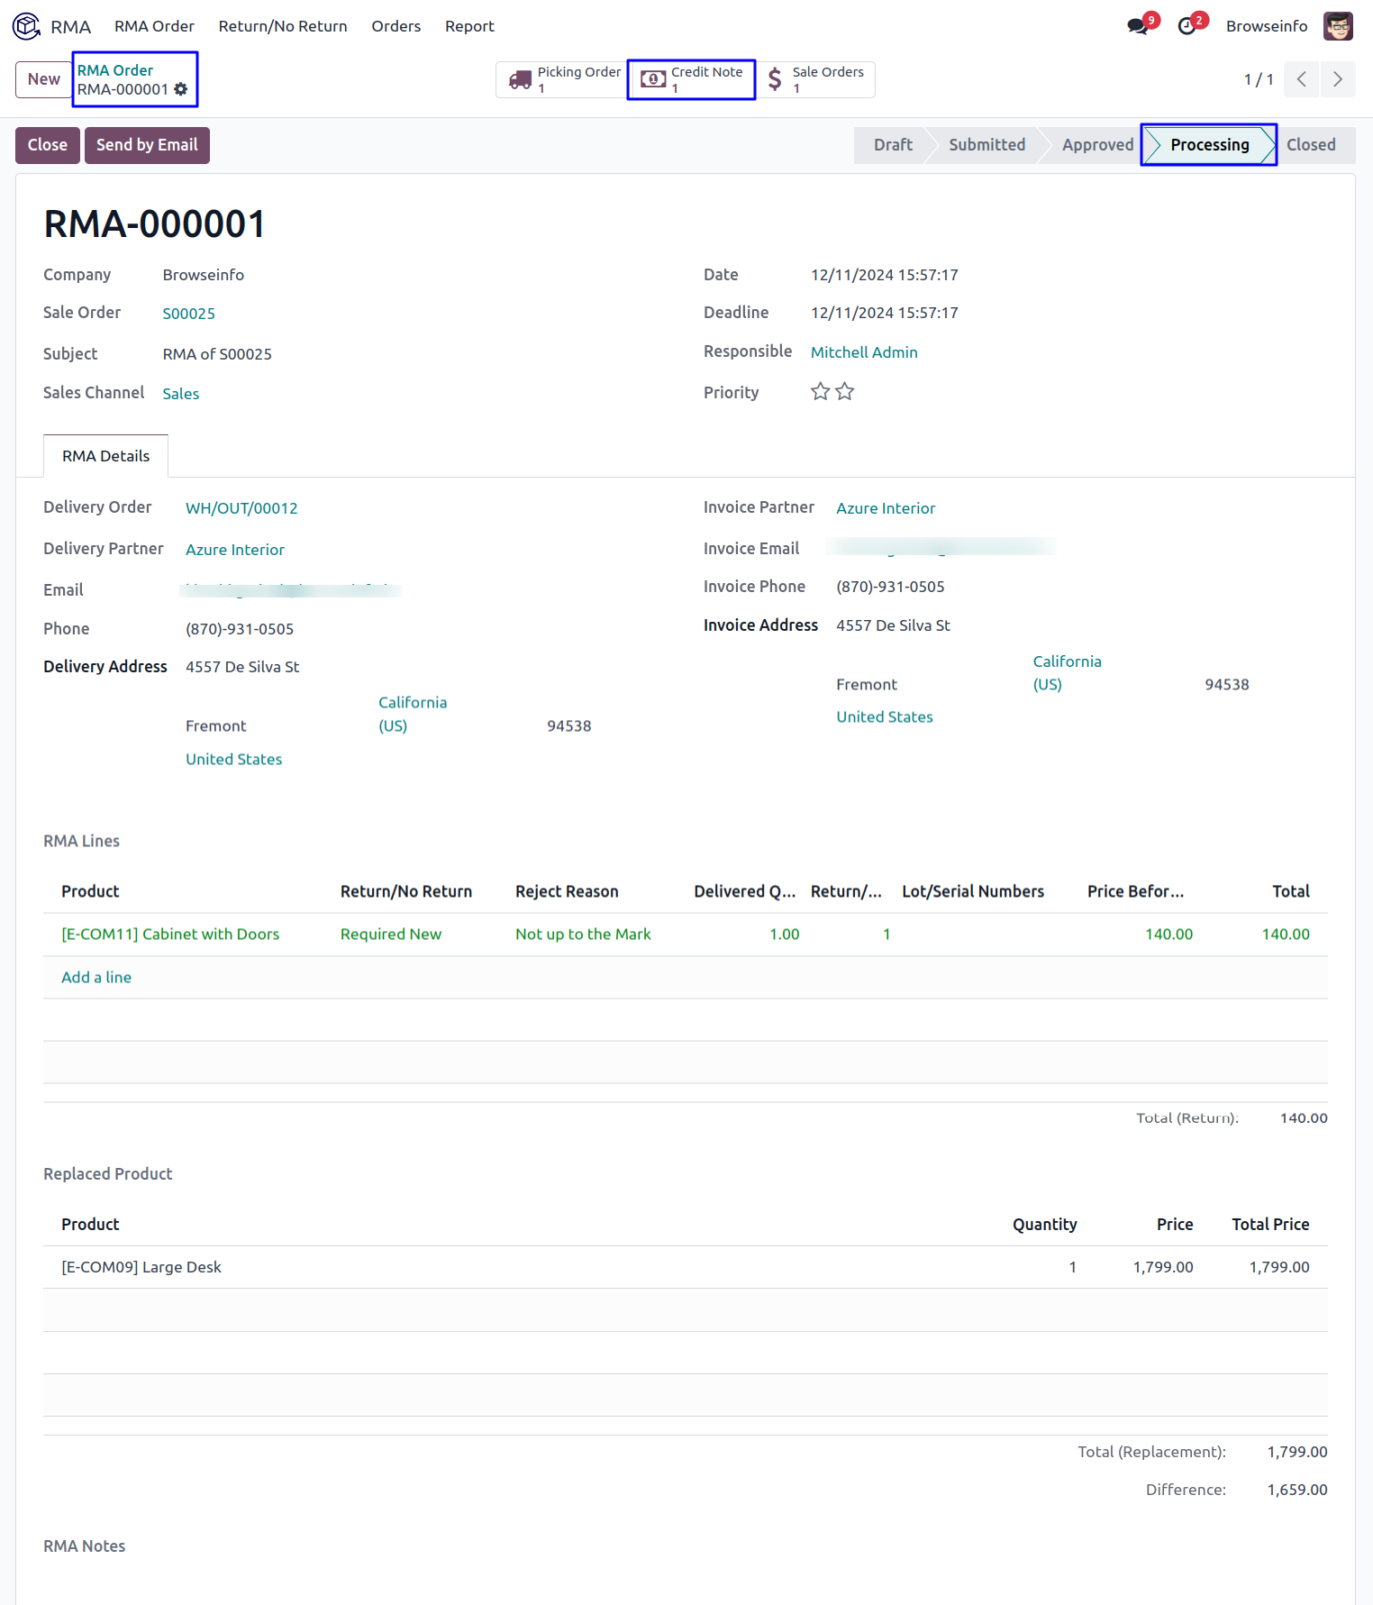Open Sale Orders via dollar icon
This screenshot has height=1605, width=1373.
775,80
